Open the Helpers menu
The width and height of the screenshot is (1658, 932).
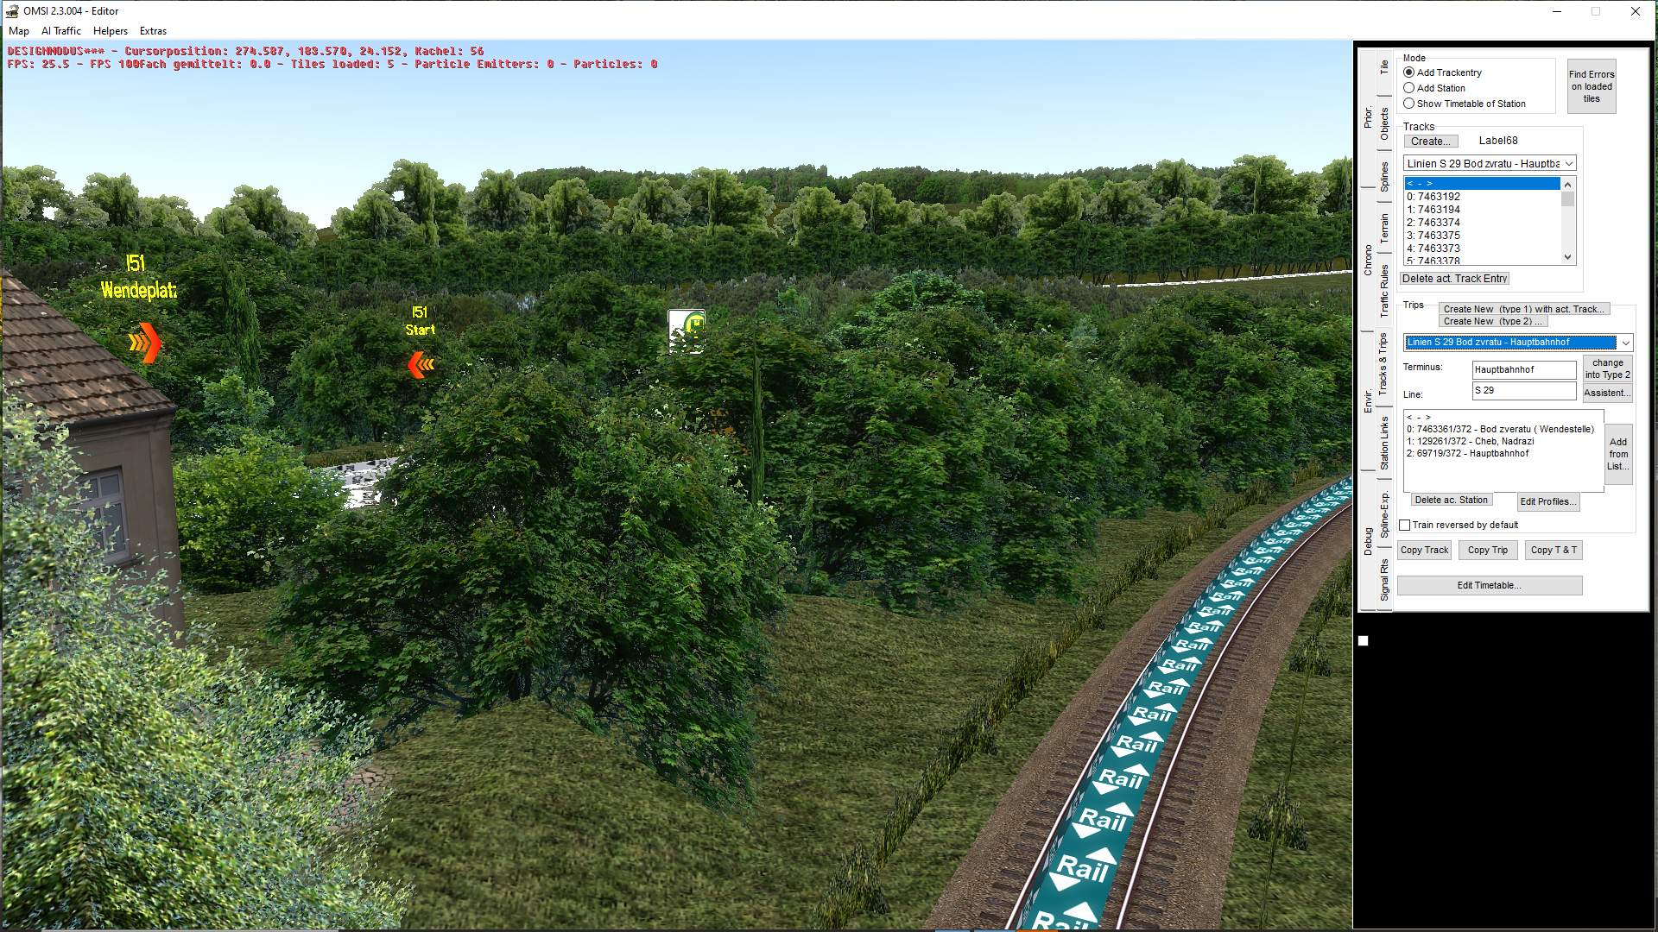(110, 31)
